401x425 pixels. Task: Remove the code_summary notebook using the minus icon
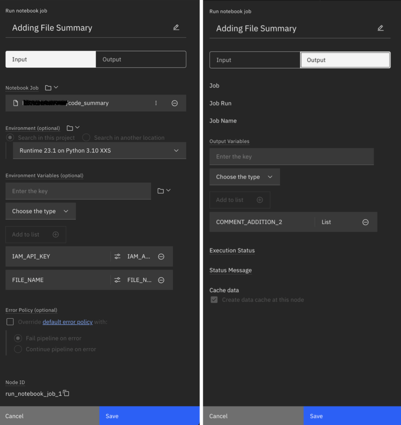[175, 103]
